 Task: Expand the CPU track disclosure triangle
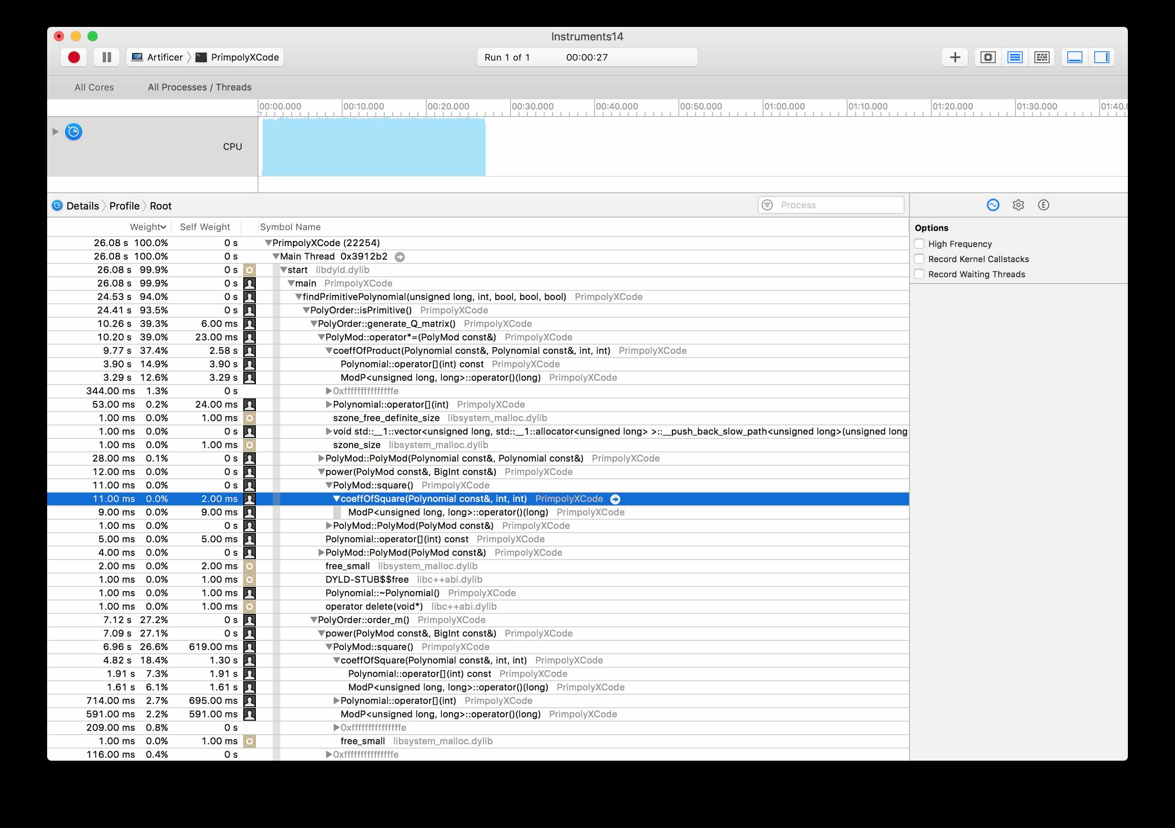[55, 132]
